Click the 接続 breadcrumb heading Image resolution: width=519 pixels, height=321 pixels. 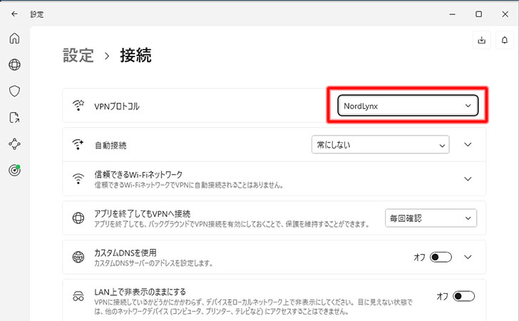click(135, 56)
